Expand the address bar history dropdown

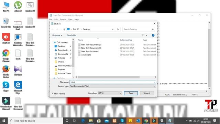(112, 29)
